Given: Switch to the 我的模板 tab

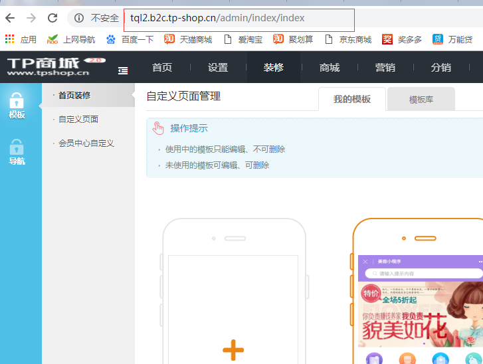Looking at the screenshot, I should [x=352, y=99].
